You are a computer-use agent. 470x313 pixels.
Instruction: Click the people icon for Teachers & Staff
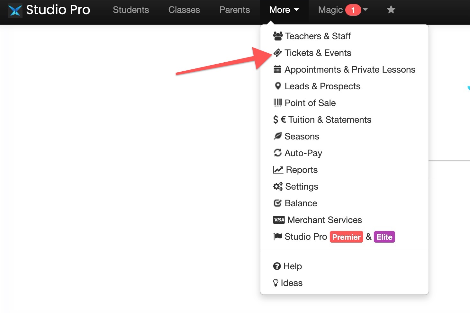[x=278, y=36]
